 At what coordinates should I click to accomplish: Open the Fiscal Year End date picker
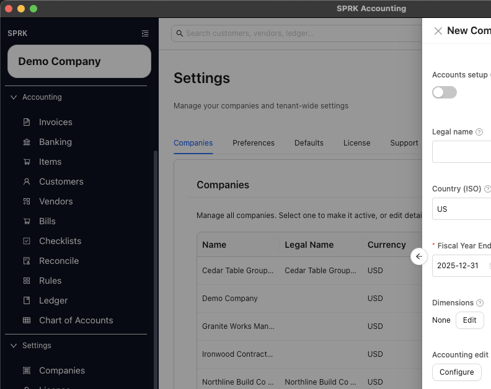point(462,266)
